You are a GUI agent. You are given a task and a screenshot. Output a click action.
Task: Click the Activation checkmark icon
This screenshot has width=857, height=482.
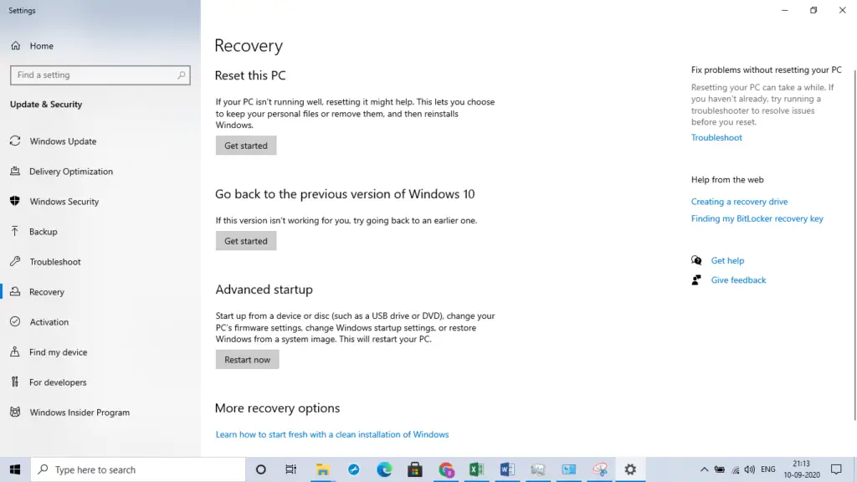click(x=15, y=321)
